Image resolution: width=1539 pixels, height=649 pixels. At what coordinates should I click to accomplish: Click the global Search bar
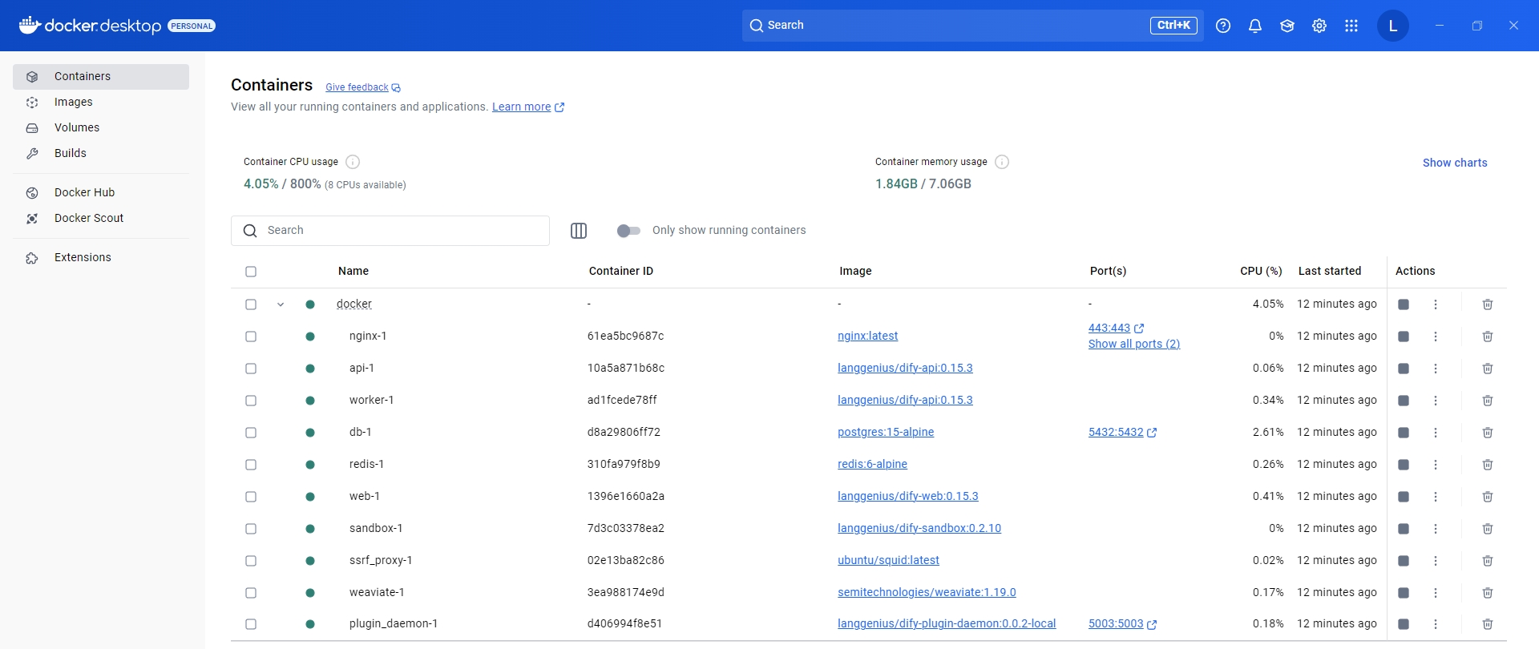(x=973, y=26)
